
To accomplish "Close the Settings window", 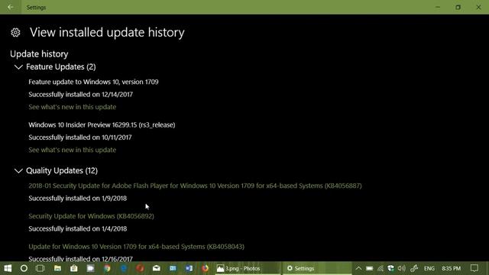I will pos(478,7).
